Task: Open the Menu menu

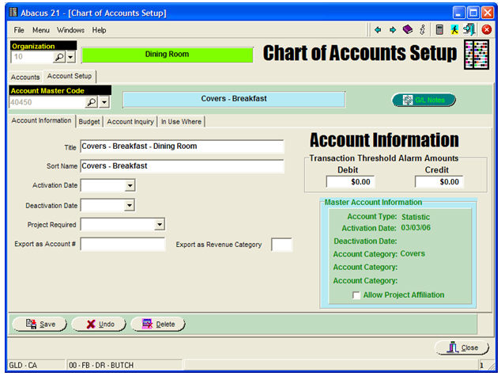Action: [x=41, y=30]
